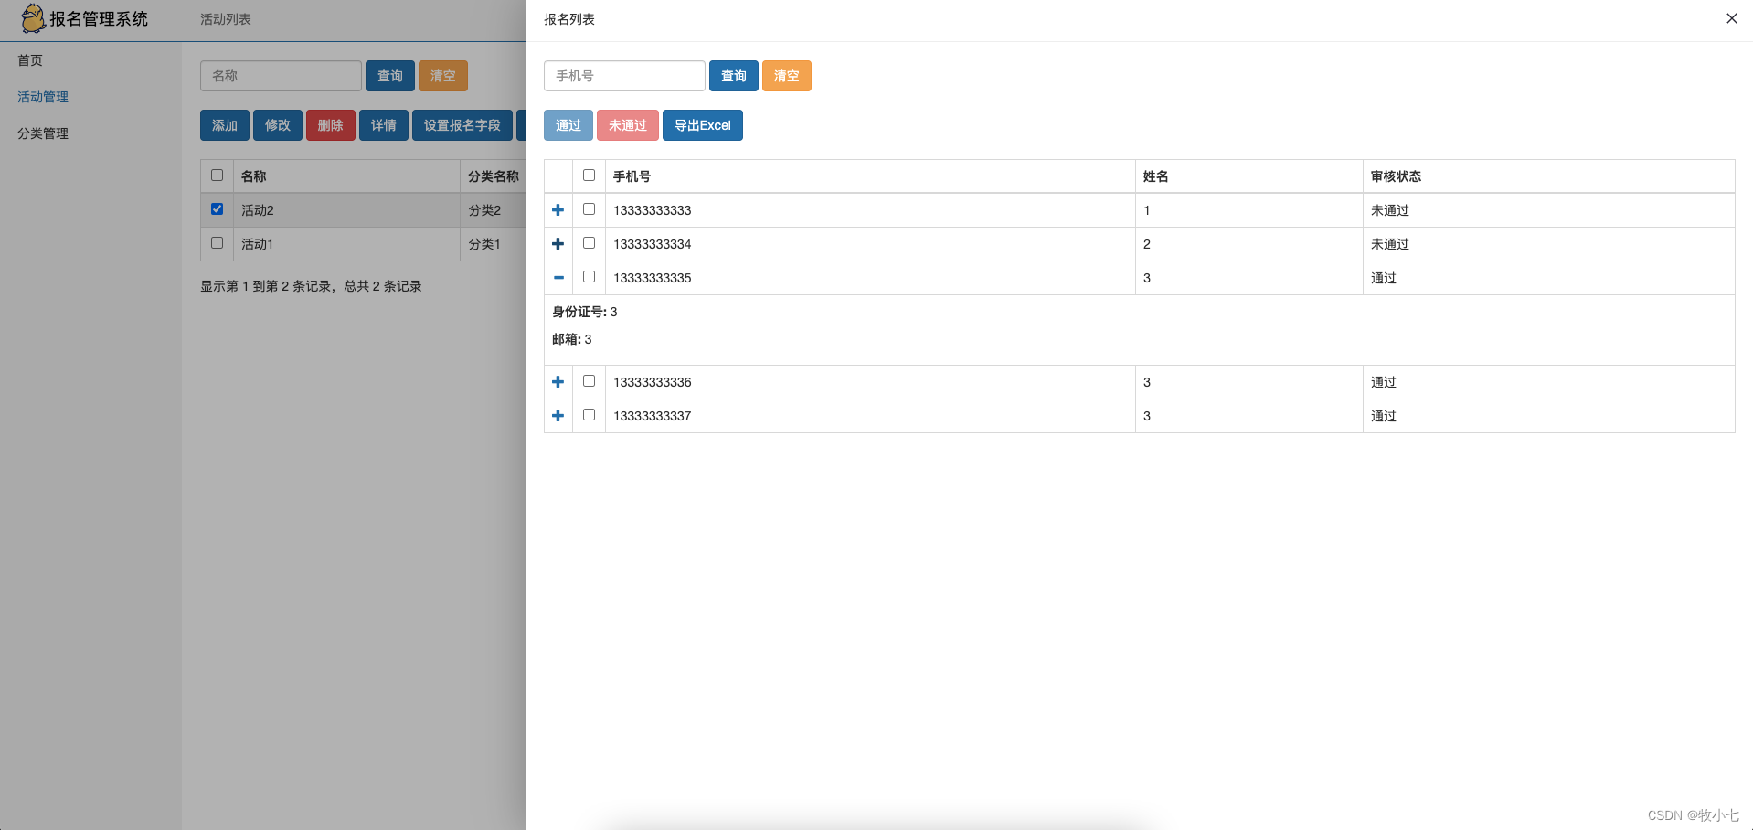Image resolution: width=1753 pixels, height=830 pixels.
Task: Click 清空 next to the 手机号 field
Action: point(787,76)
